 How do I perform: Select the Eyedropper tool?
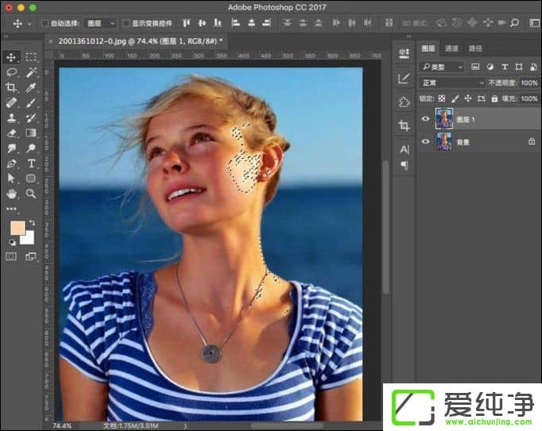(32, 87)
